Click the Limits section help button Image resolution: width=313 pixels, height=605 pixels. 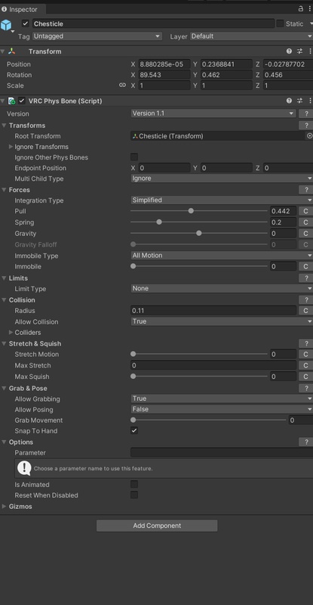pyautogui.click(x=305, y=278)
